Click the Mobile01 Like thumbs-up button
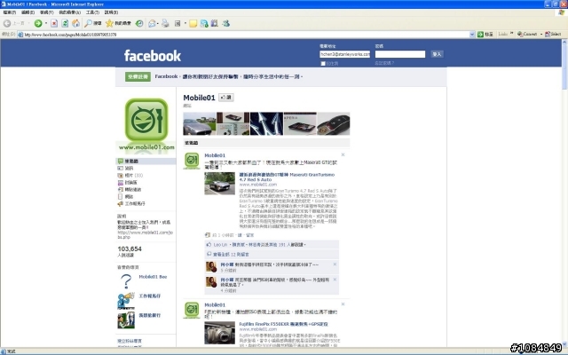 point(226,98)
